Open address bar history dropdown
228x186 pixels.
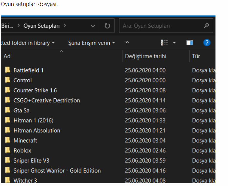[93, 26]
